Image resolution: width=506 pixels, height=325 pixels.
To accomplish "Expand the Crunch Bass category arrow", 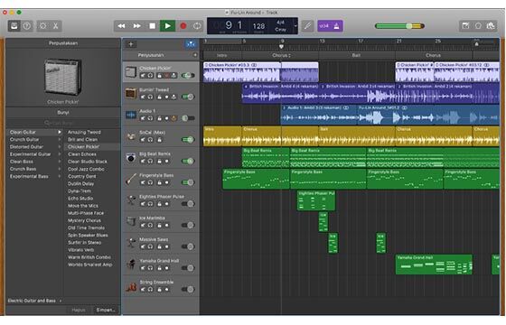I will point(60,169).
